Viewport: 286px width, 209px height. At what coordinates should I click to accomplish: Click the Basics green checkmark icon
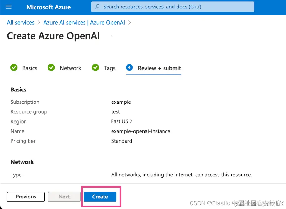point(14,68)
